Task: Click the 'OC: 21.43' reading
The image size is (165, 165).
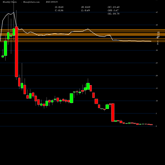Action: pos(114,7)
